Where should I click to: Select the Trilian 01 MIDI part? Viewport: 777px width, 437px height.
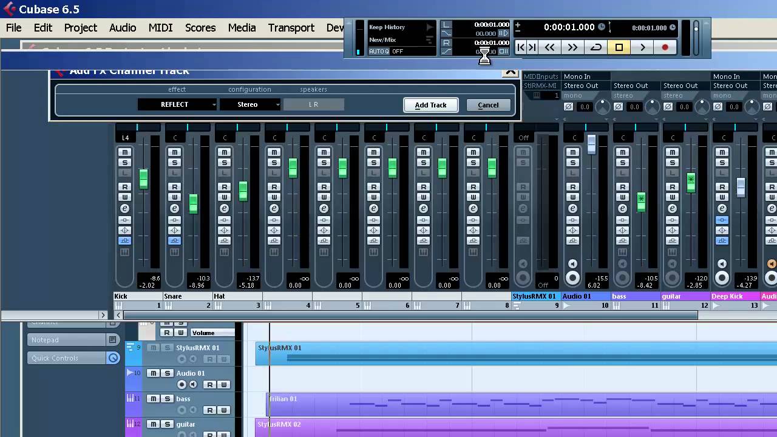pos(522,404)
